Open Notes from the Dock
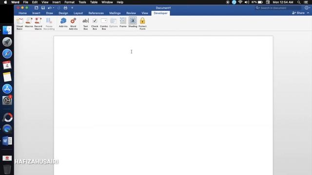This screenshot has width=312, height=175. tap(7, 77)
